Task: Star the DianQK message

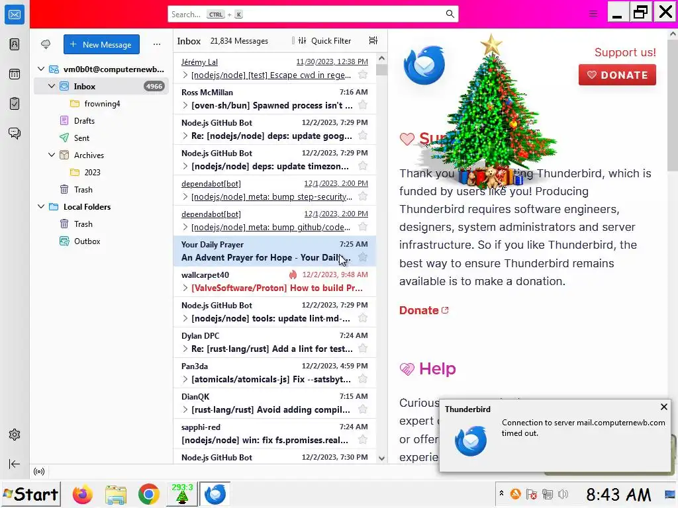Action: tap(363, 409)
